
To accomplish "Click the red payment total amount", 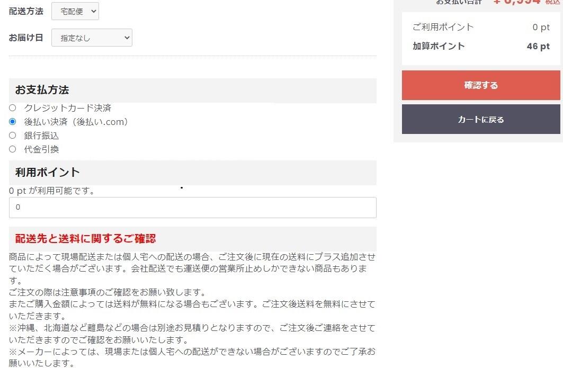I will point(517,2).
